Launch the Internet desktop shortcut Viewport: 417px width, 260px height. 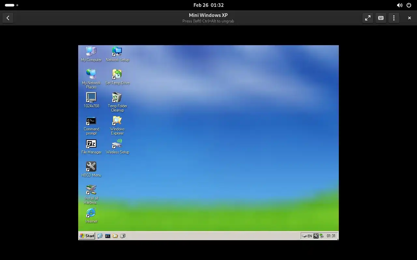[91, 216]
